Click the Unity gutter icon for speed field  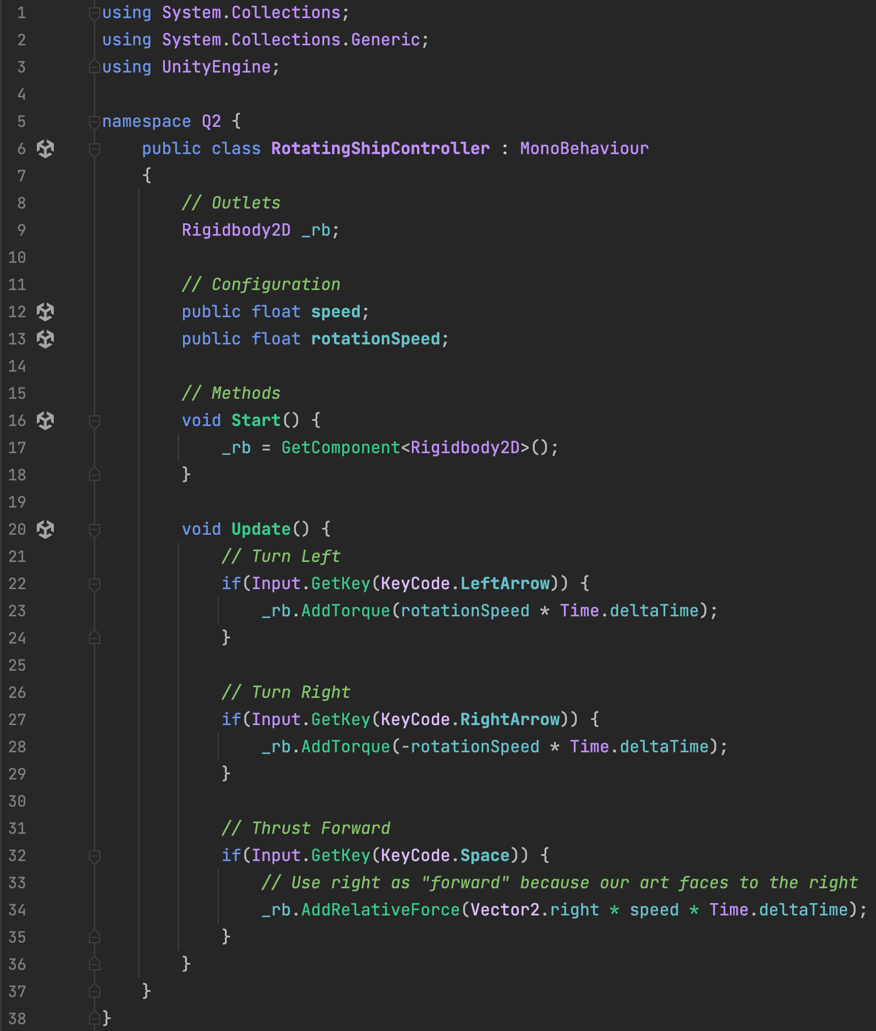(45, 312)
